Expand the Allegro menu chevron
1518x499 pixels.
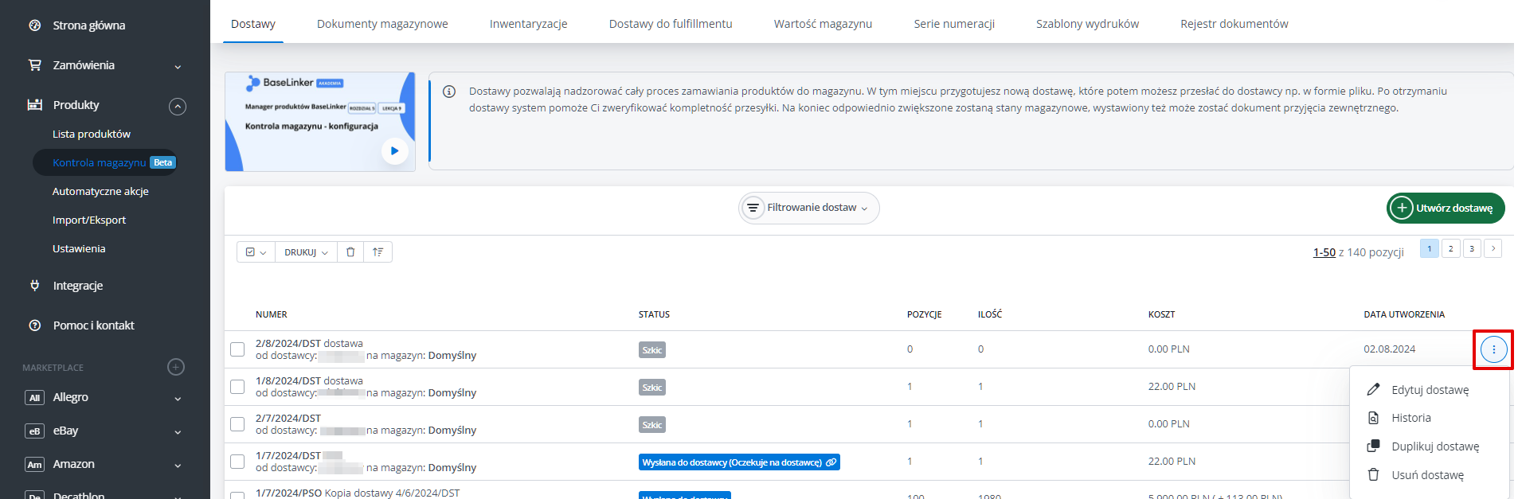tap(178, 399)
